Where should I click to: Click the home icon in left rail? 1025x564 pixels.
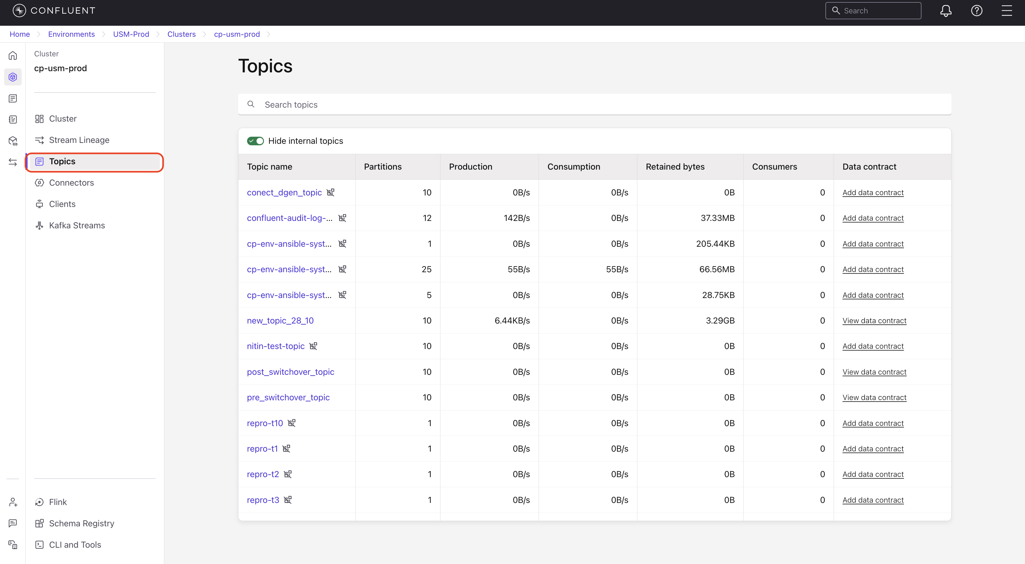13,56
